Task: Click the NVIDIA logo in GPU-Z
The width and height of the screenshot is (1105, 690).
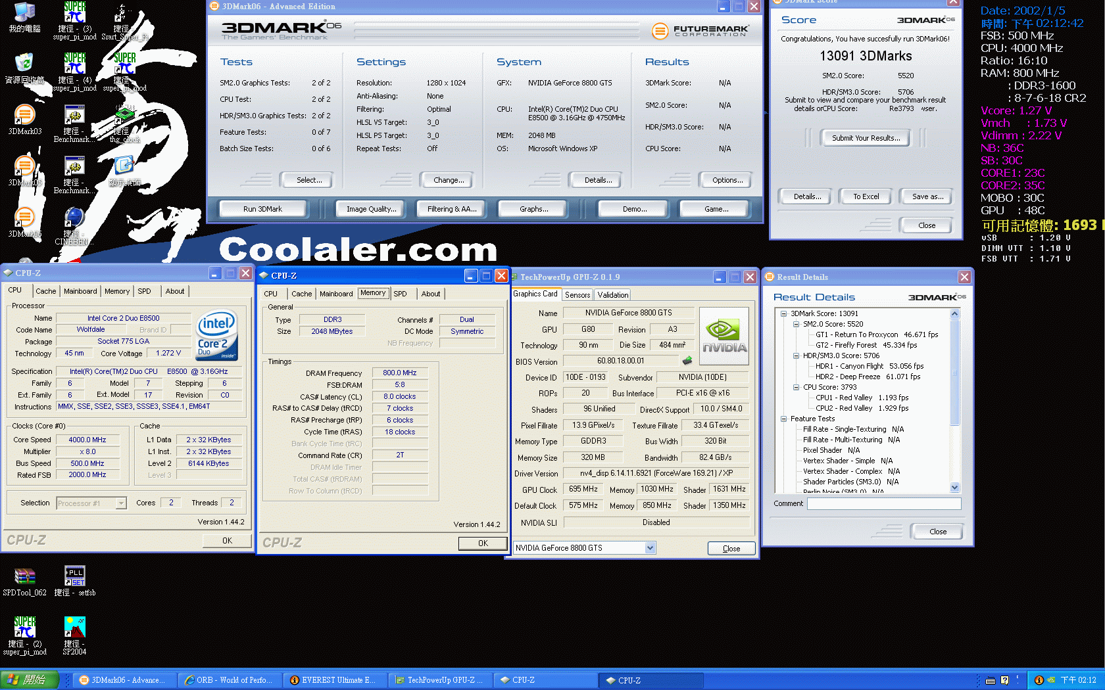Action: (x=724, y=336)
